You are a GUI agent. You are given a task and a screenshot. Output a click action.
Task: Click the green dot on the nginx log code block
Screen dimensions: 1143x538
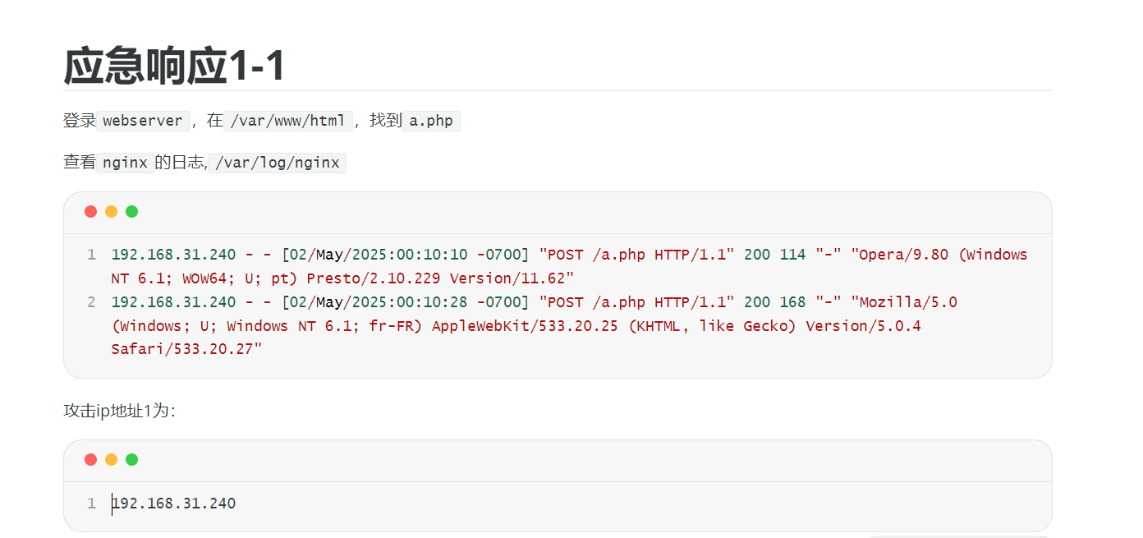click(131, 212)
